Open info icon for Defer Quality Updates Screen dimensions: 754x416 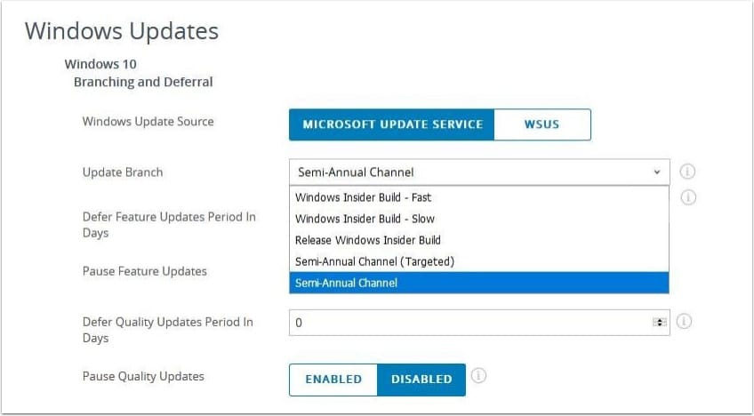[x=686, y=321]
